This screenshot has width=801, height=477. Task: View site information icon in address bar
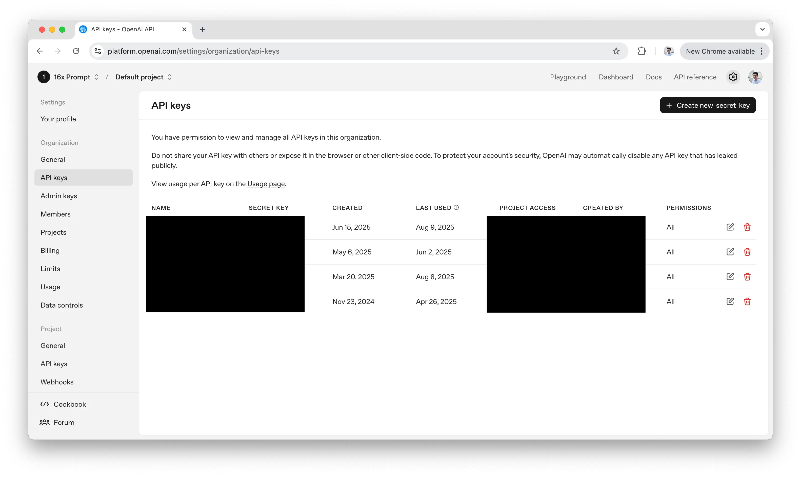click(x=98, y=51)
